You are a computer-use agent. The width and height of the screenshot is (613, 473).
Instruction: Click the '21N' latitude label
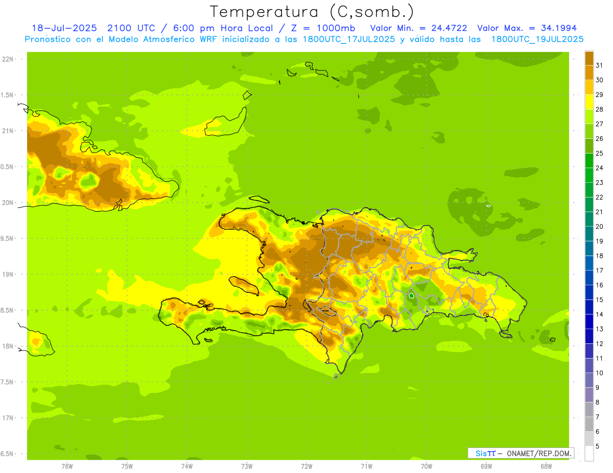7,131
